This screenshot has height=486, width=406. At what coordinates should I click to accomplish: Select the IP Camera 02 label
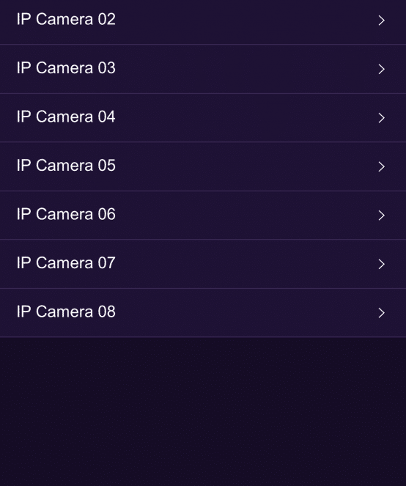66,19
